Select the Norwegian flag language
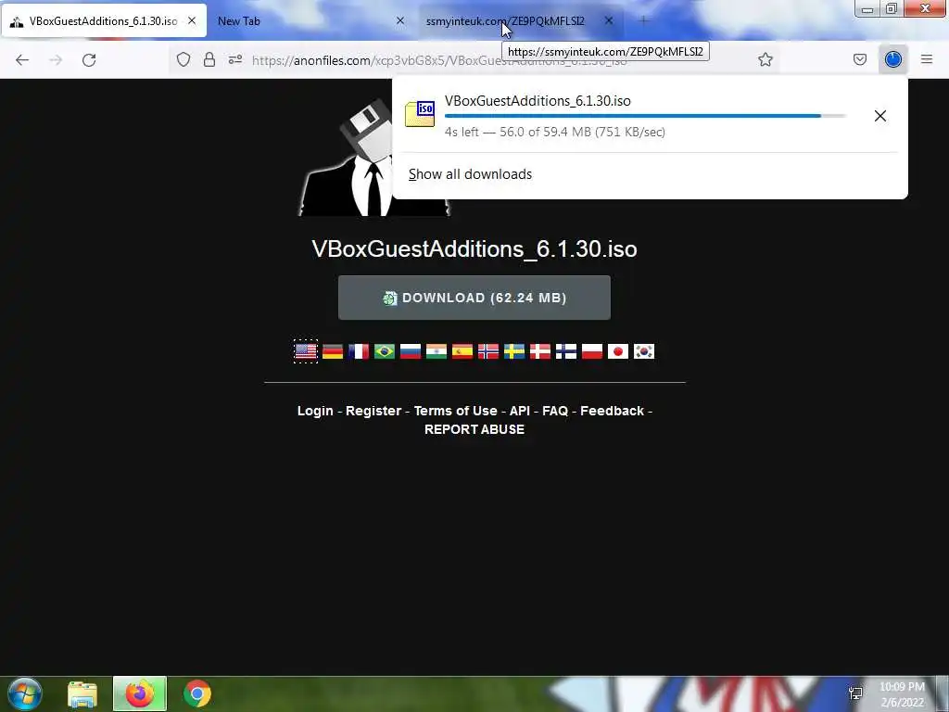 (488, 351)
